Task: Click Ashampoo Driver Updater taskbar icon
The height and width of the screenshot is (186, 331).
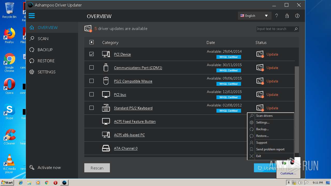Action: (64, 183)
